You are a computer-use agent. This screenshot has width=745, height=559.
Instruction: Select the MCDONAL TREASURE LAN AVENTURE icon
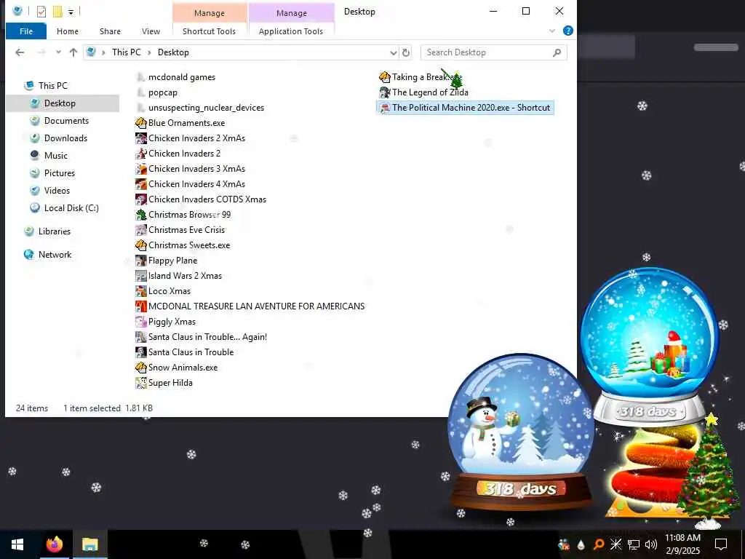click(140, 306)
